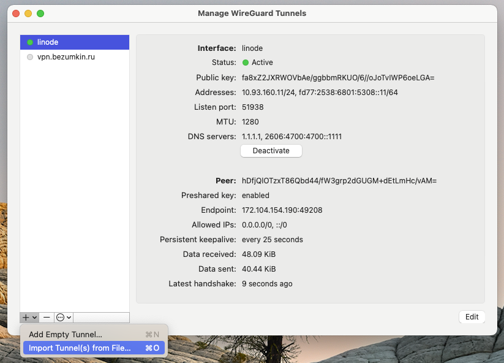The width and height of the screenshot is (504, 363).
Task: Click Preshared key value enabled
Action: click(x=255, y=196)
